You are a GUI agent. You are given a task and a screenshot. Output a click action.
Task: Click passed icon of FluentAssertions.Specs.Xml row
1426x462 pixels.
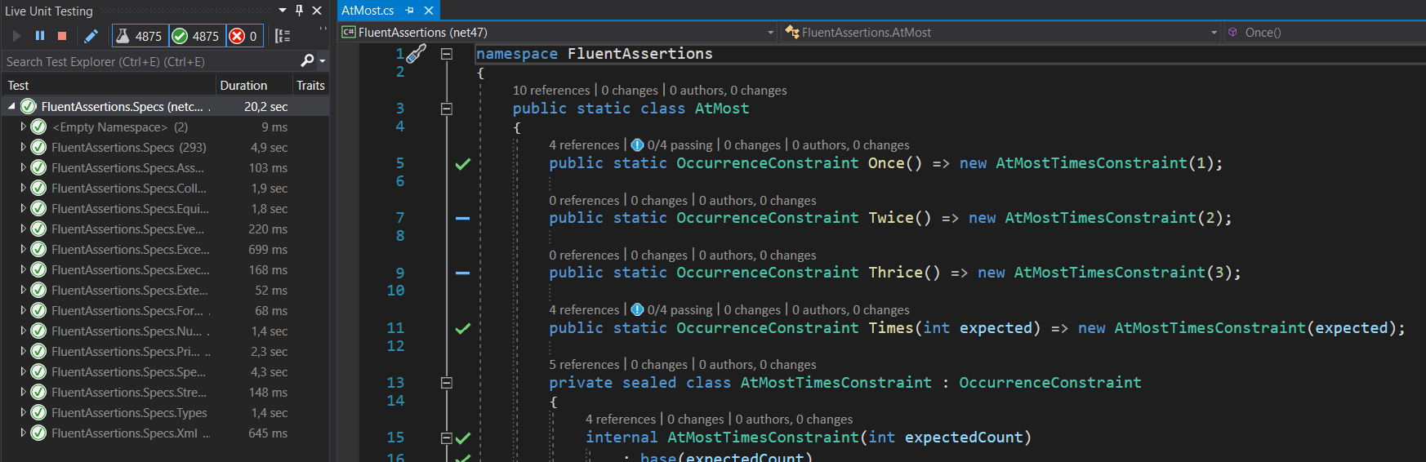click(38, 433)
